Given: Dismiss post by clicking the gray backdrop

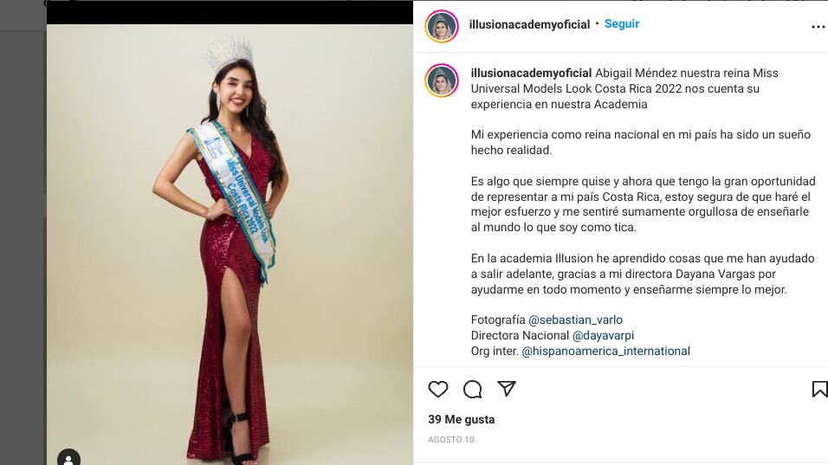Looking at the screenshot, I should click(x=22, y=260).
